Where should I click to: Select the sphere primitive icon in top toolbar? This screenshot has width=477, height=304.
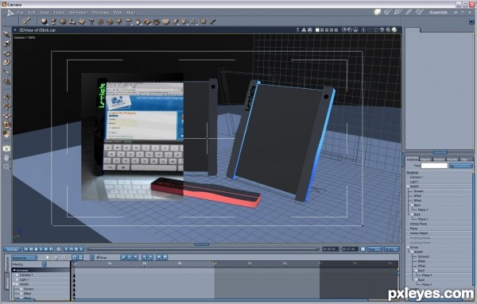click(x=44, y=21)
